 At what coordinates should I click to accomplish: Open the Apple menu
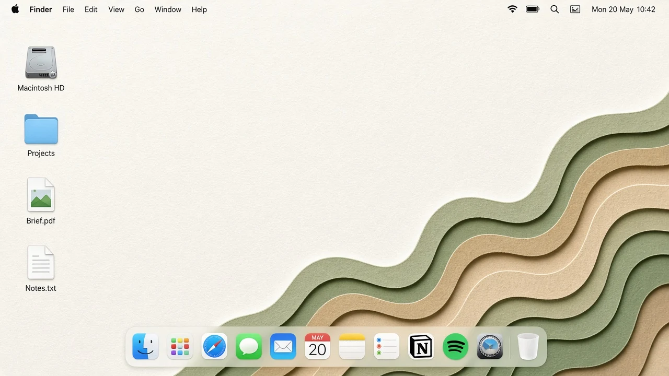[15, 9]
